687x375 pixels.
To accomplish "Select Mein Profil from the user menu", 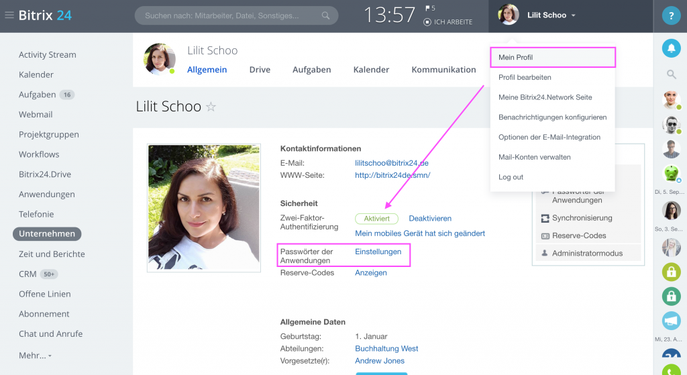I will coord(553,58).
